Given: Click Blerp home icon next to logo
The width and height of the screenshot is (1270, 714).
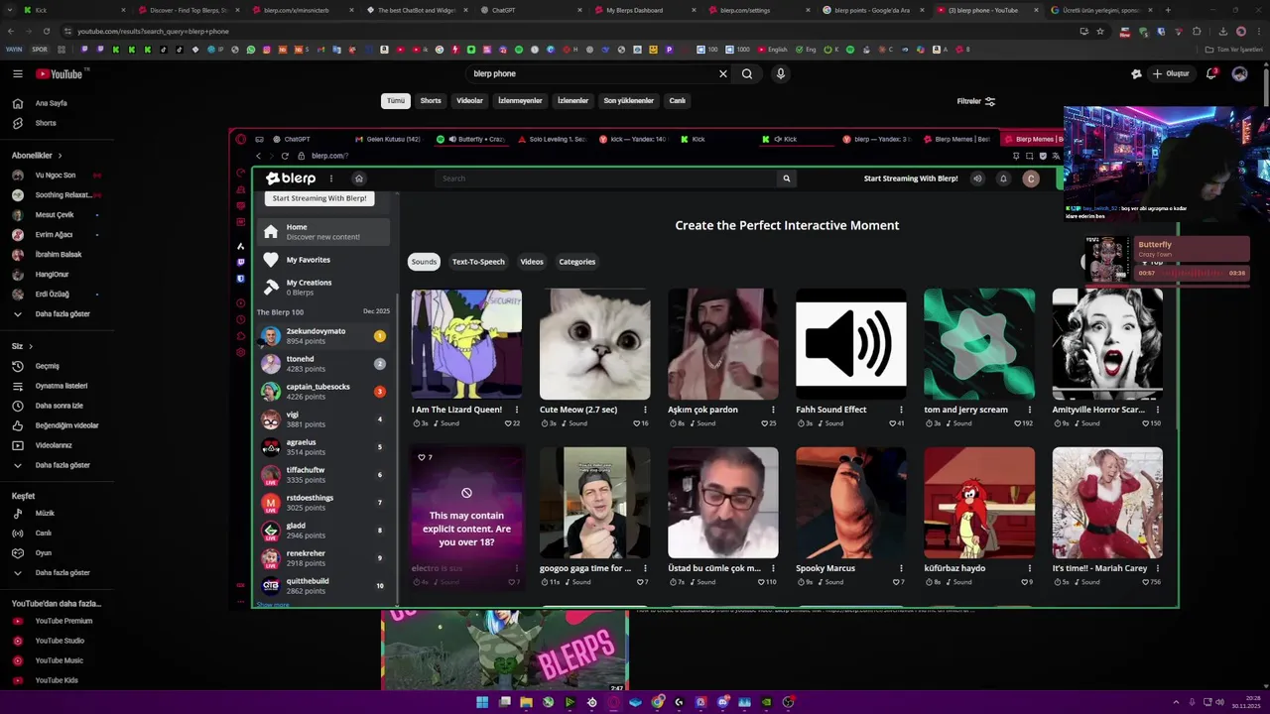Looking at the screenshot, I should (359, 178).
